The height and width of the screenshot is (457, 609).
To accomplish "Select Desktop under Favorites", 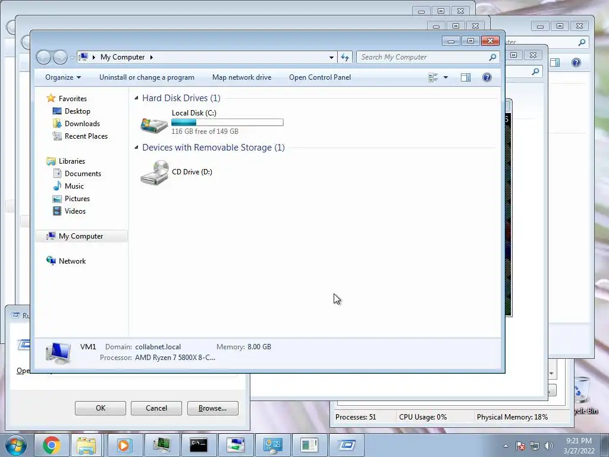I will 77,111.
